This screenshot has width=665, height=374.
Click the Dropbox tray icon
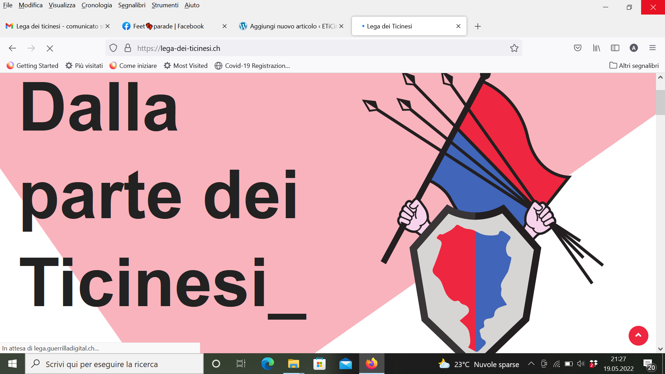[593, 364]
